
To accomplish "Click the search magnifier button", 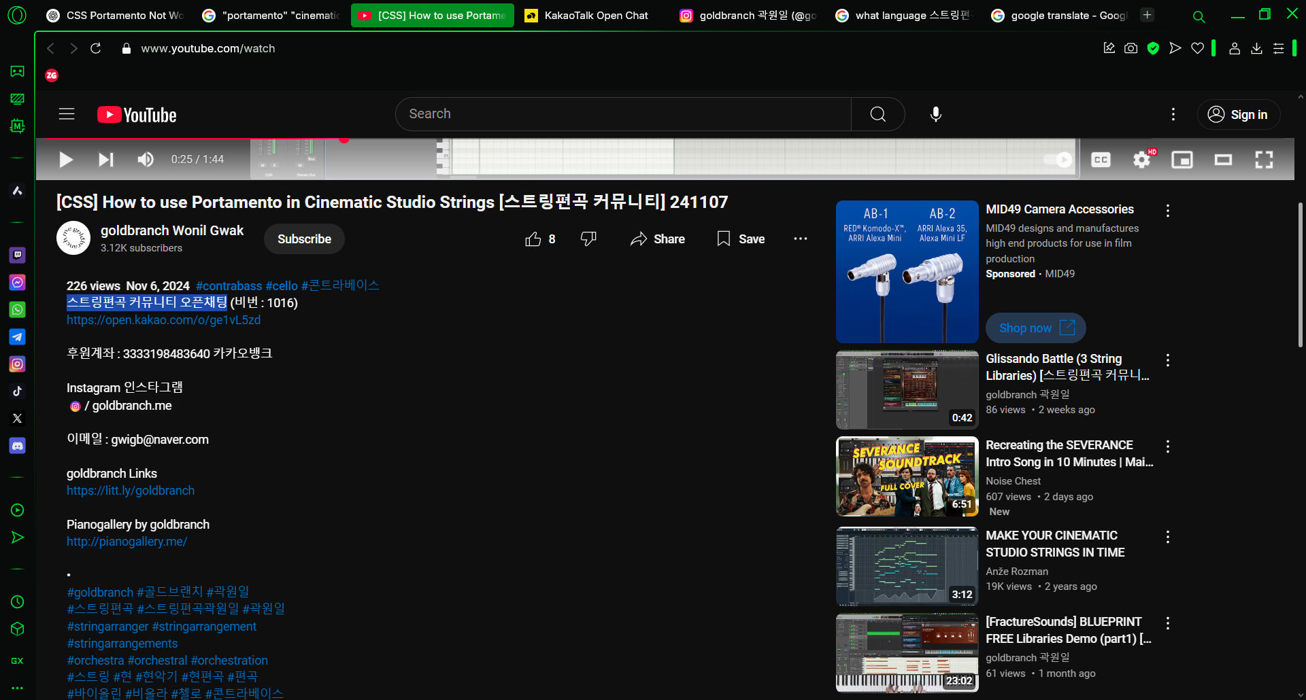I will pos(878,114).
